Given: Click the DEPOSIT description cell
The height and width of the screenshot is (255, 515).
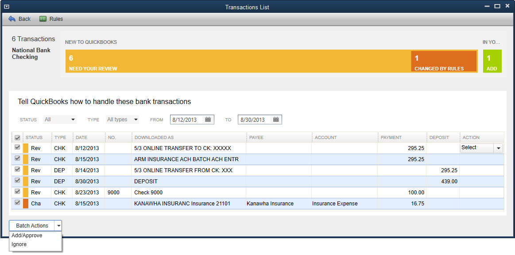Looking at the screenshot, I should point(189,182).
